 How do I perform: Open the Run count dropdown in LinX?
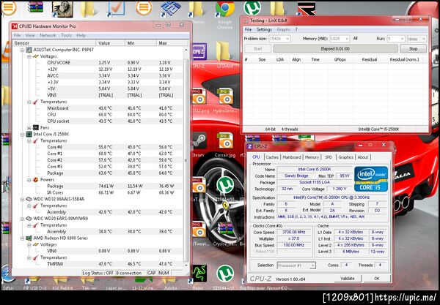(x=402, y=39)
